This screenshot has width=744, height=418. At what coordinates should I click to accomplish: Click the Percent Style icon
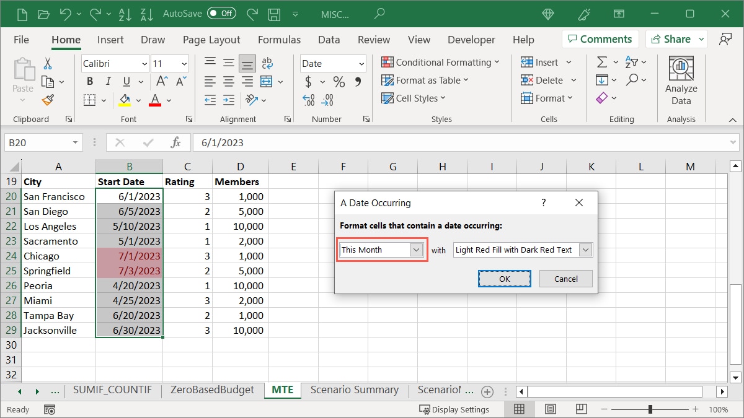(339, 82)
